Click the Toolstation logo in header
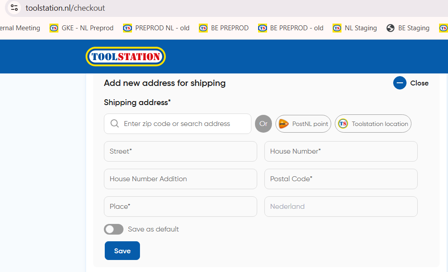 (125, 57)
